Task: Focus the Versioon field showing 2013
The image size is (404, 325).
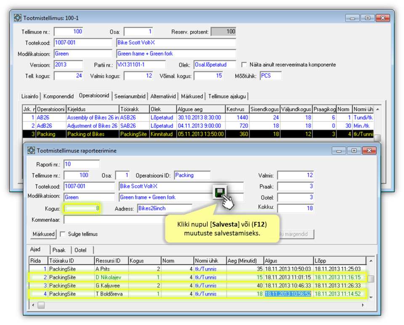Action: coord(68,65)
